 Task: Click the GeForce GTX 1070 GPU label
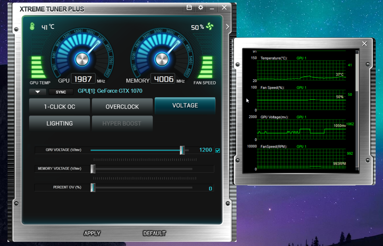[110, 91]
